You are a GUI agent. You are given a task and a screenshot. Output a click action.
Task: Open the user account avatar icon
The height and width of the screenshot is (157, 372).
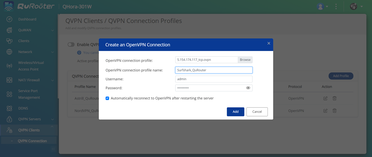320,6
